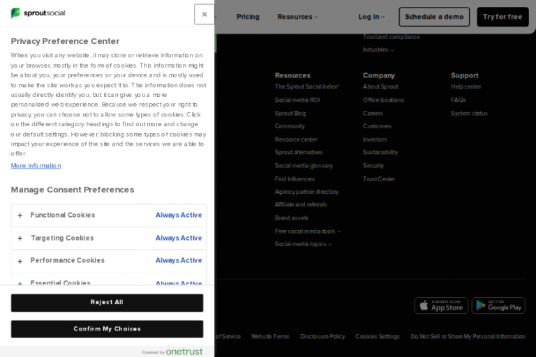
Task: Expand Free social media tools list
Action: (x=307, y=231)
